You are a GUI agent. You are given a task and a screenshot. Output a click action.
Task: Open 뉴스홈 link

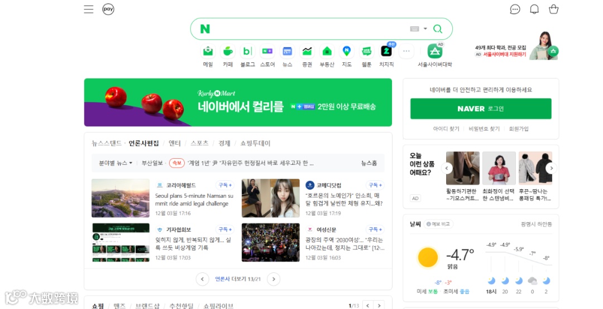click(369, 163)
